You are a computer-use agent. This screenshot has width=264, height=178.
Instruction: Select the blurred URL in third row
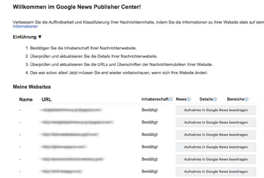pyautogui.click(x=69, y=135)
